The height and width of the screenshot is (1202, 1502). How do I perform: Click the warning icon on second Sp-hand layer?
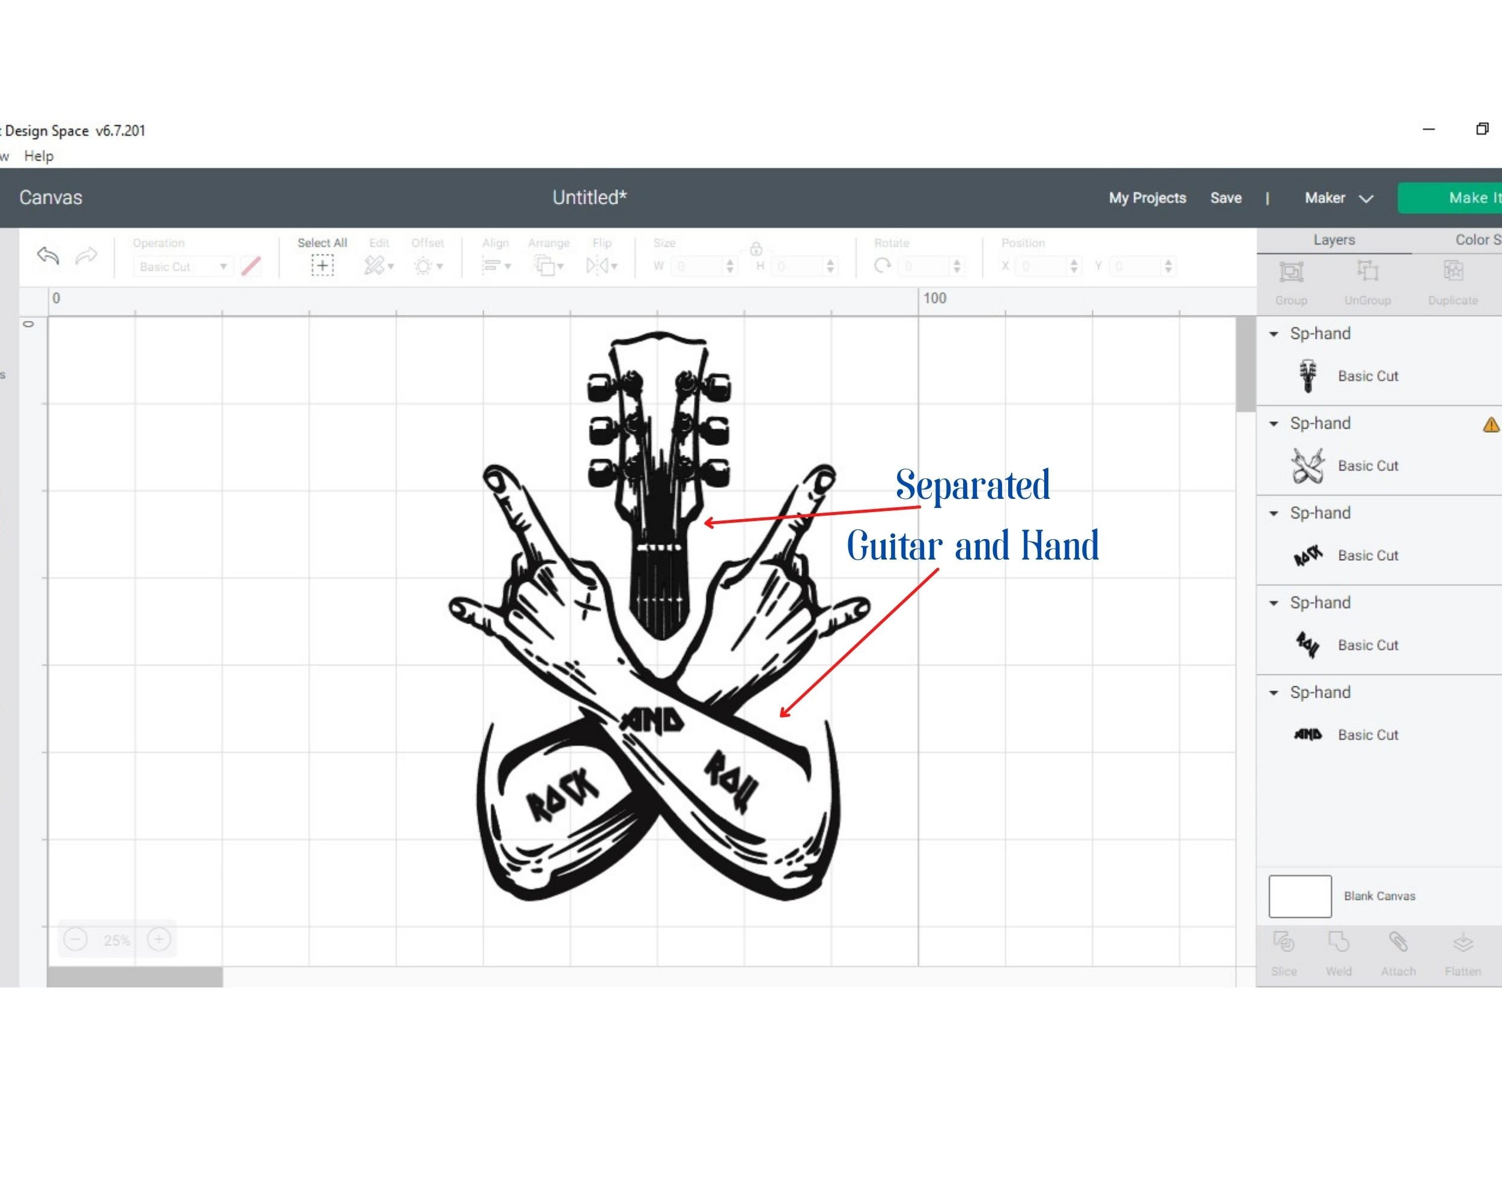click(1492, 424)
